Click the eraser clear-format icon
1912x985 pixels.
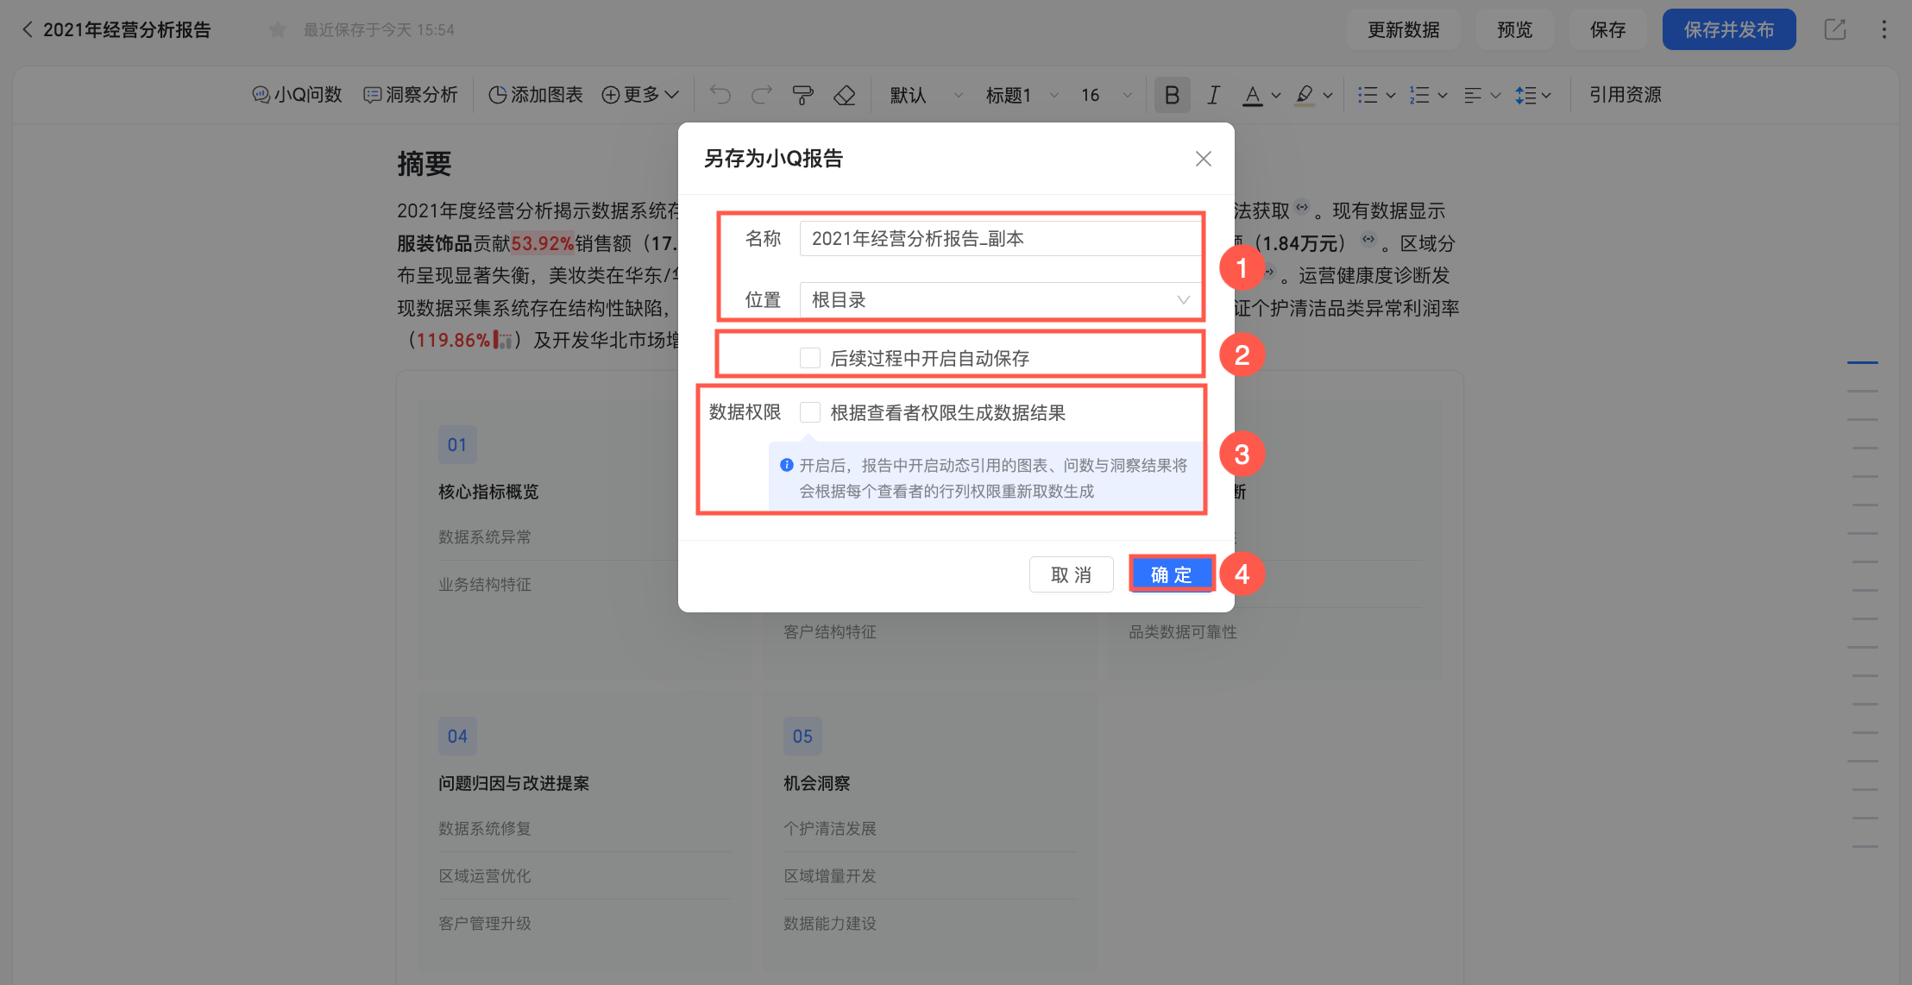tap(845, 95)
